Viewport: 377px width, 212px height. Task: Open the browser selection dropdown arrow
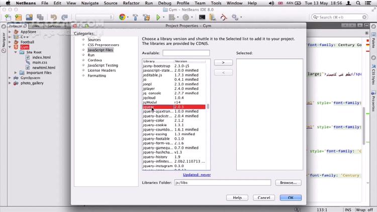pyautogui.click(x=128, y=17)
